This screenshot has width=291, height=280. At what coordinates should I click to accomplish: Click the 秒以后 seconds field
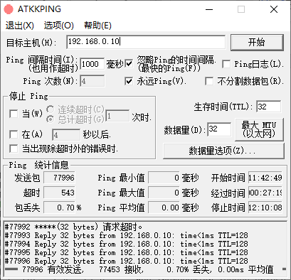(66, 135)
